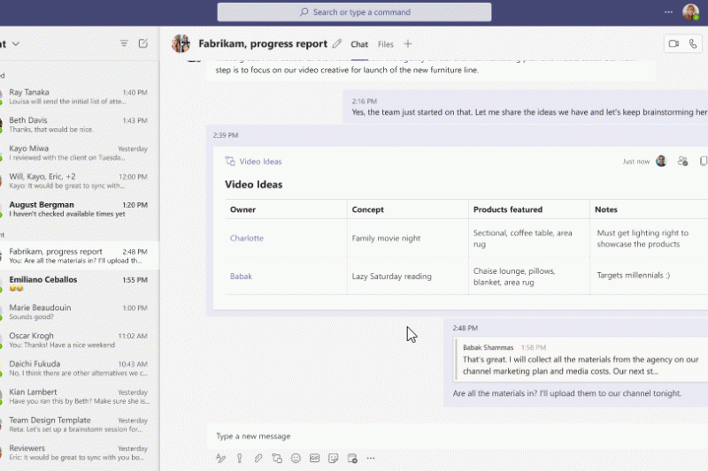Open the Ray Tanaka chat
The image size is (708, 471).
click(80, 96)
